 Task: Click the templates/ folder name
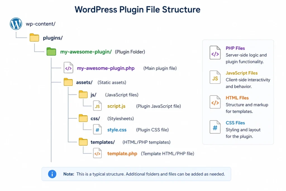(103, 142)
